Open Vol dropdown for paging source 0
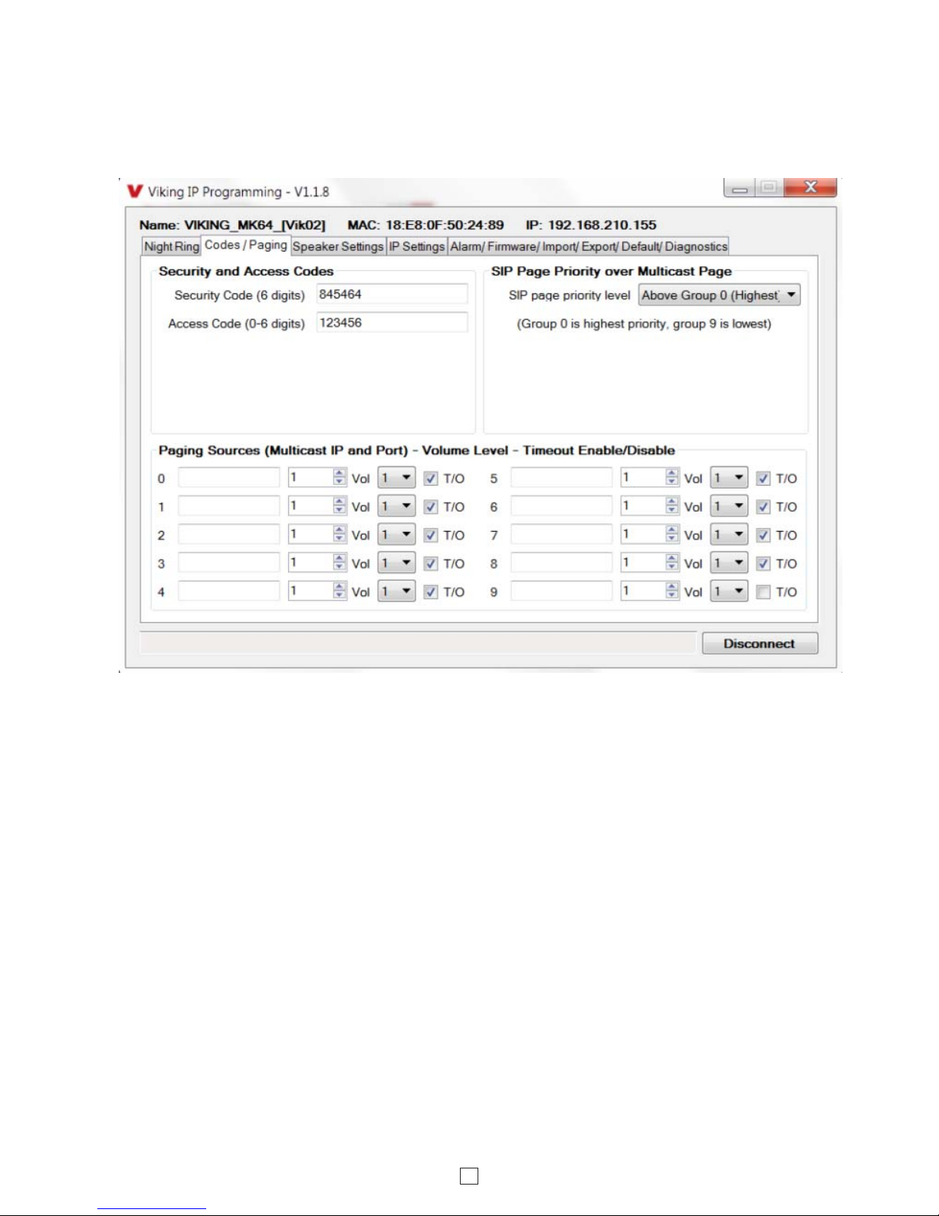This screenshot has height=1216, width=939. point(396,478)
